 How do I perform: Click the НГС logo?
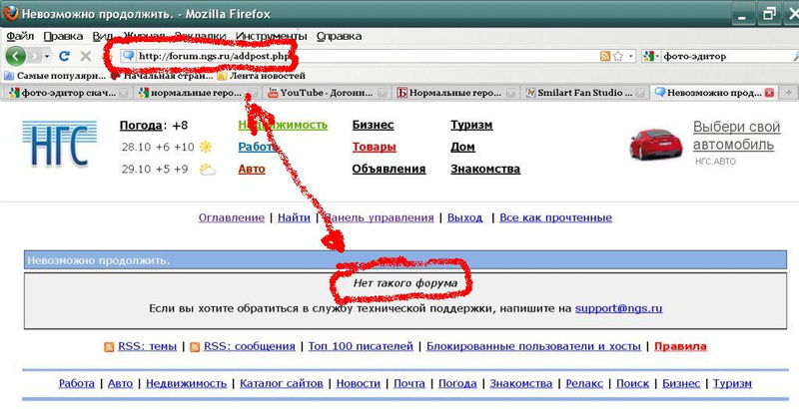(x=60, y=144)
